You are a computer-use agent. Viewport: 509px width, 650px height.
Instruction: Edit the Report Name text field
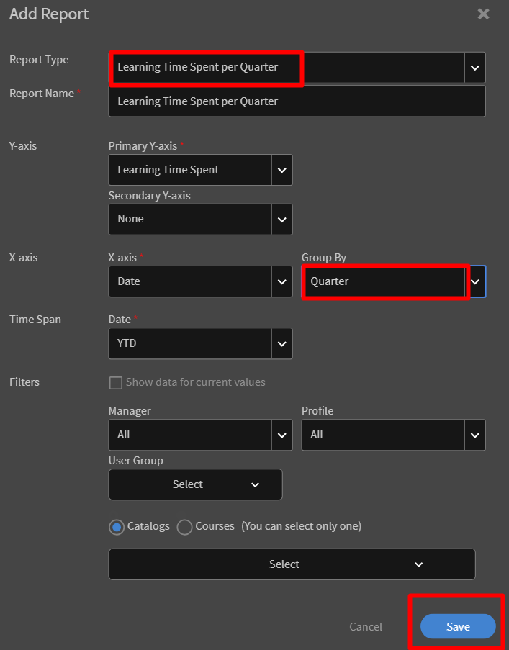click(x=297, y=101)
